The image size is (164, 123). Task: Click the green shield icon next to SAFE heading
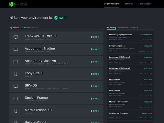pyautogui.click(x=56, y=18)
